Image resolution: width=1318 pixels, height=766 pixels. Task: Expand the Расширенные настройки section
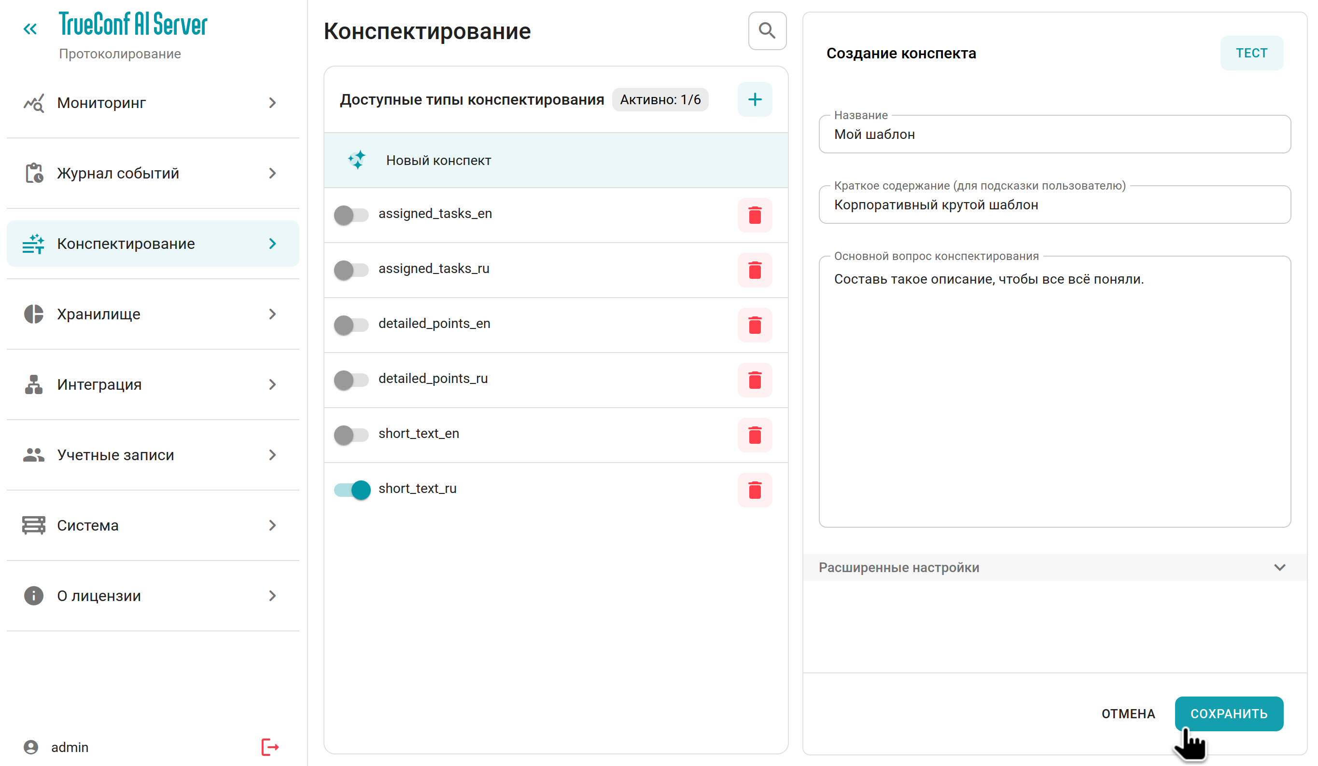[x=1279, y=567]
